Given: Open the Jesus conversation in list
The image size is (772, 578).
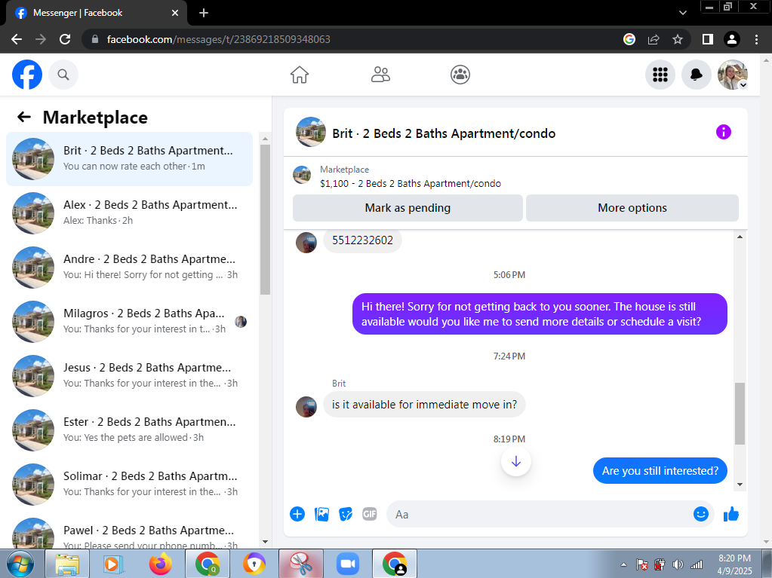Looking at the screenshot, I should (130, 375).
